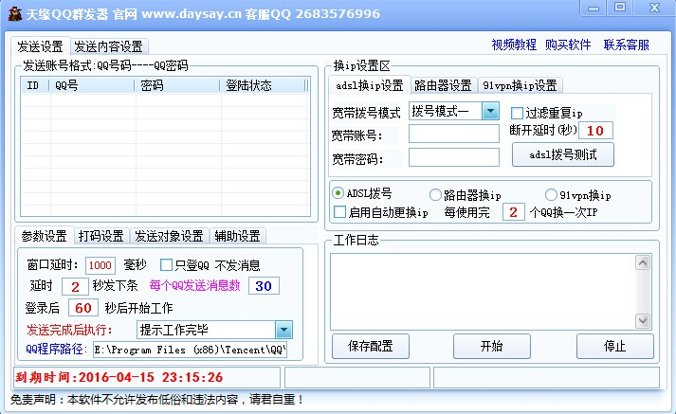Screen dimensions: 676x414
Task: Close the window
Action: click(x=654, y=8)
